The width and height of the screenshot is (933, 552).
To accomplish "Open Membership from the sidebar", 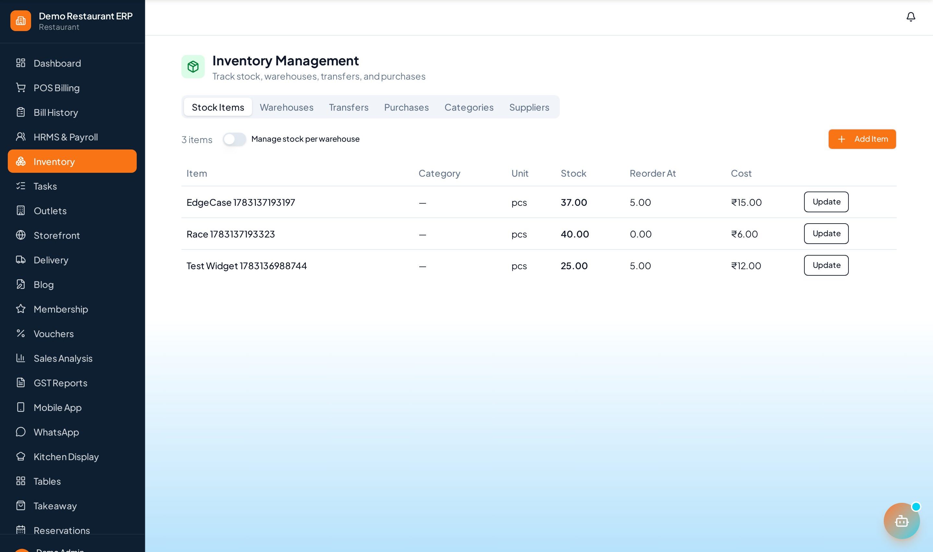I will 72,309.
